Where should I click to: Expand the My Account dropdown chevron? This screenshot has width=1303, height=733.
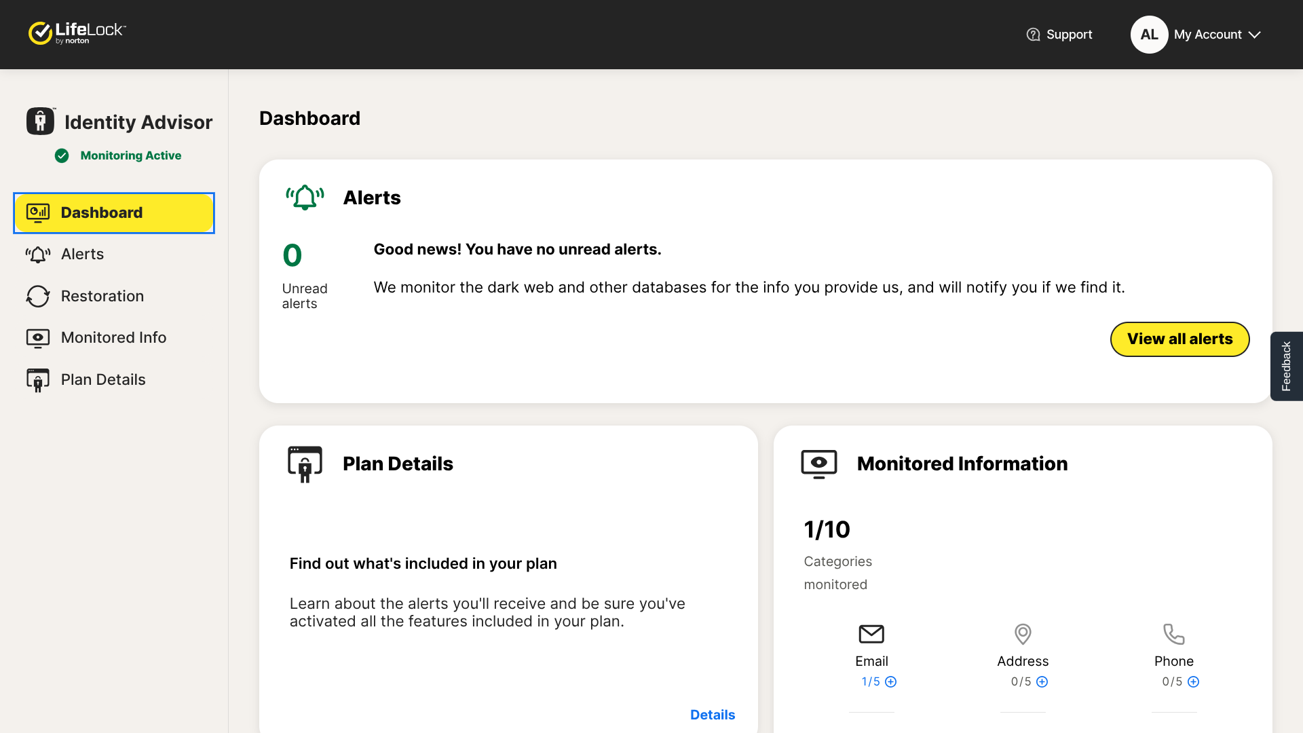pyautogui.click(x=1254, y=35)
